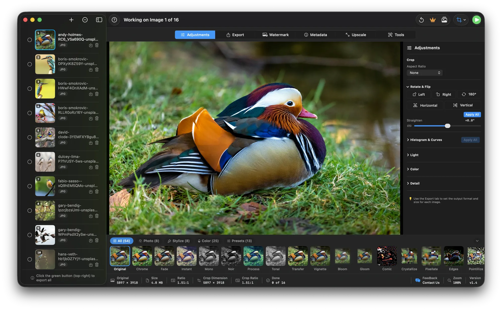This screenshot has width=502, height=310.
Task: Click the green export play button
Action: (x=476, y=20)
